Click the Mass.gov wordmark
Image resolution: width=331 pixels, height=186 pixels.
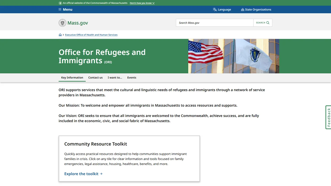coord(78,23)
